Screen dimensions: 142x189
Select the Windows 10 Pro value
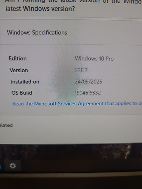pos(94,59)
